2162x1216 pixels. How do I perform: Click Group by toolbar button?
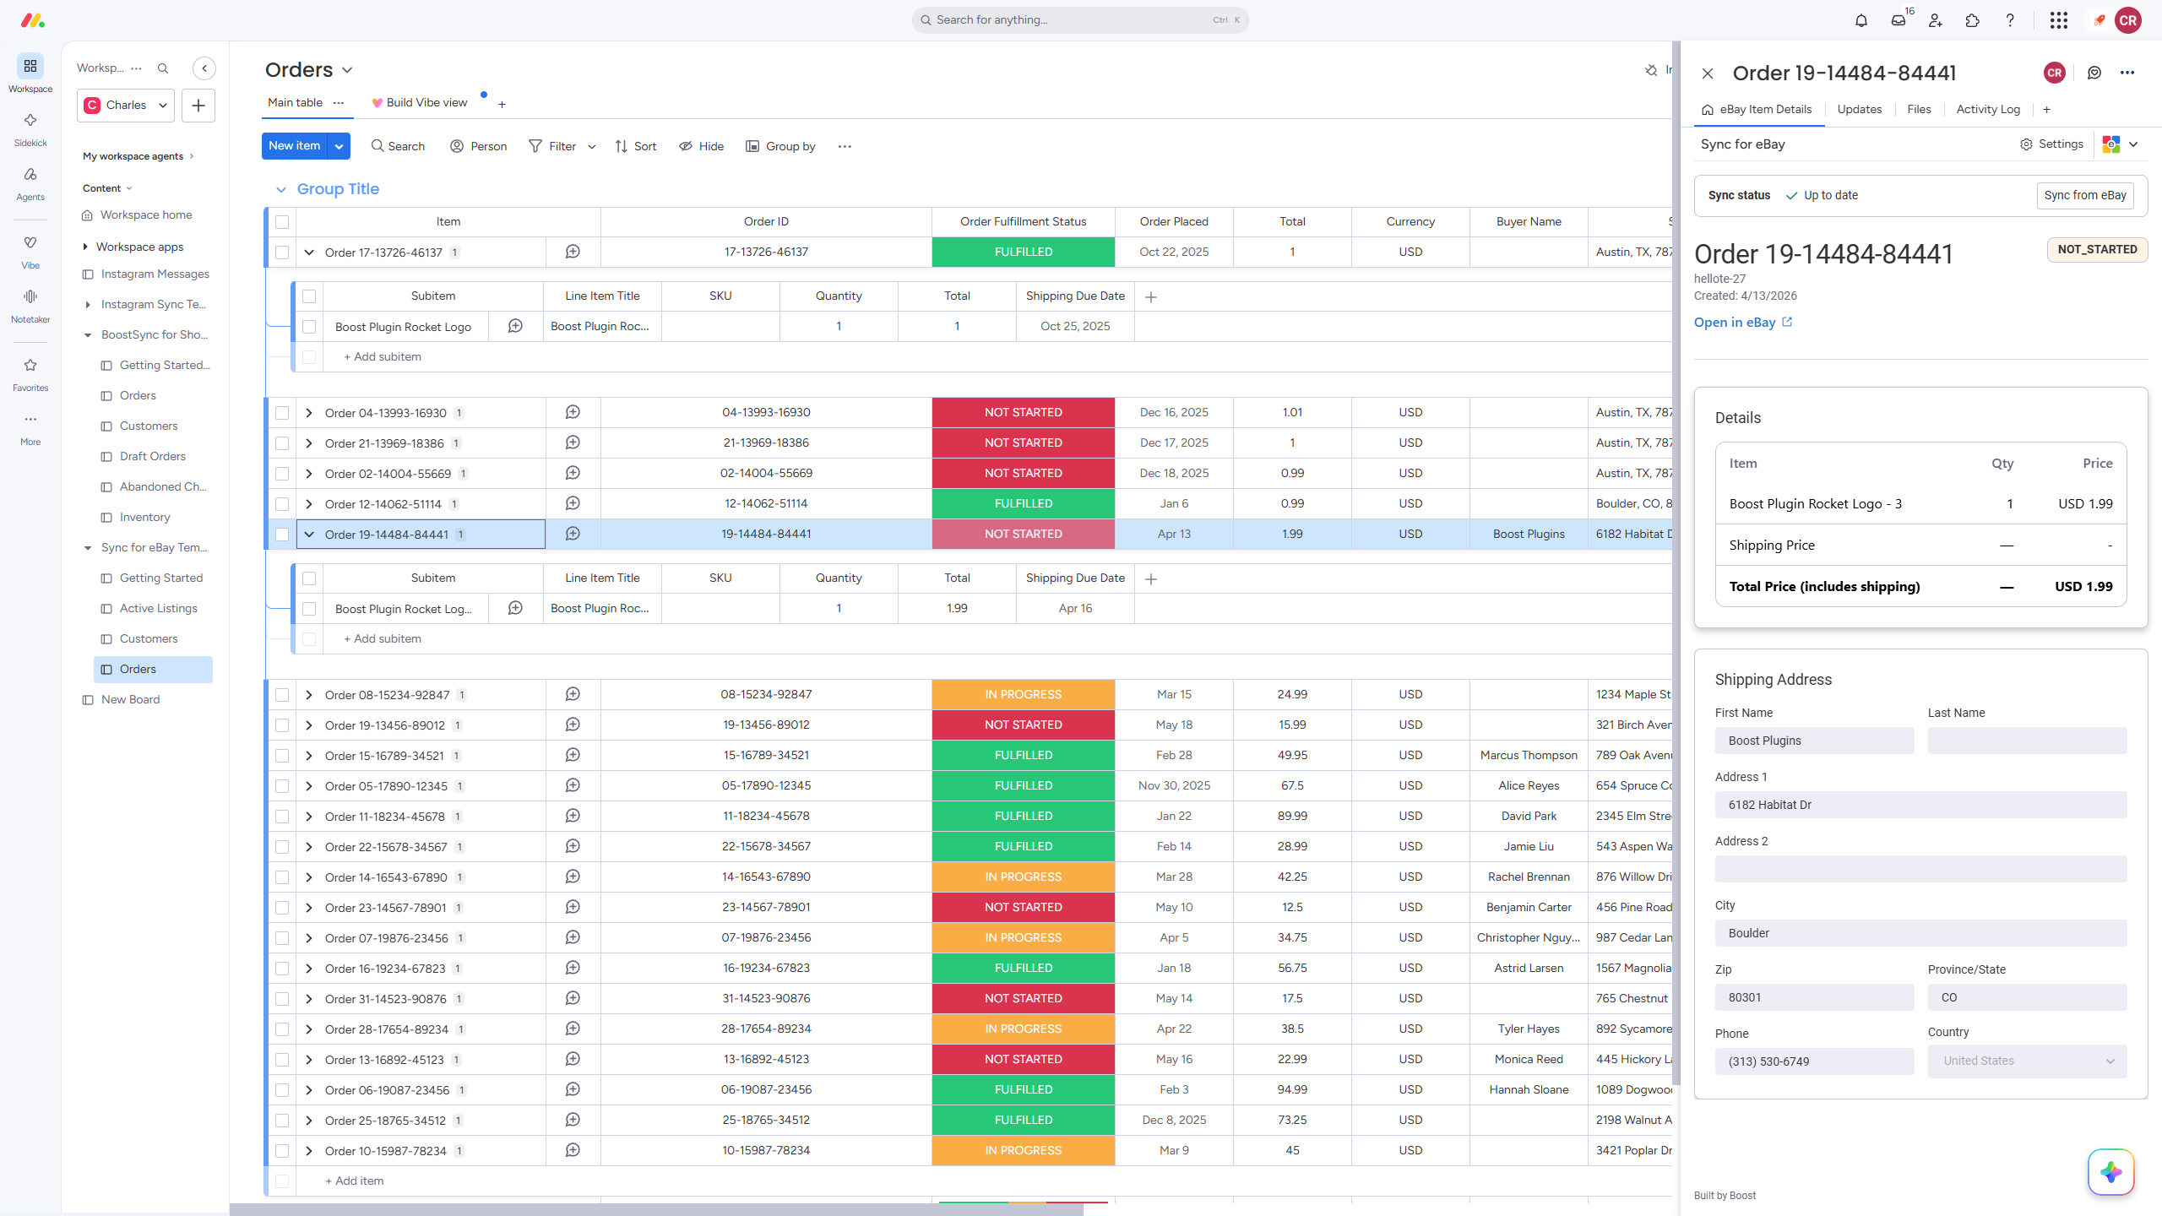coord(780,146)
